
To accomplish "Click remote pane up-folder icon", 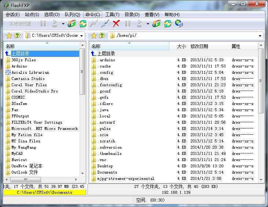I will [x=102, y=36].
